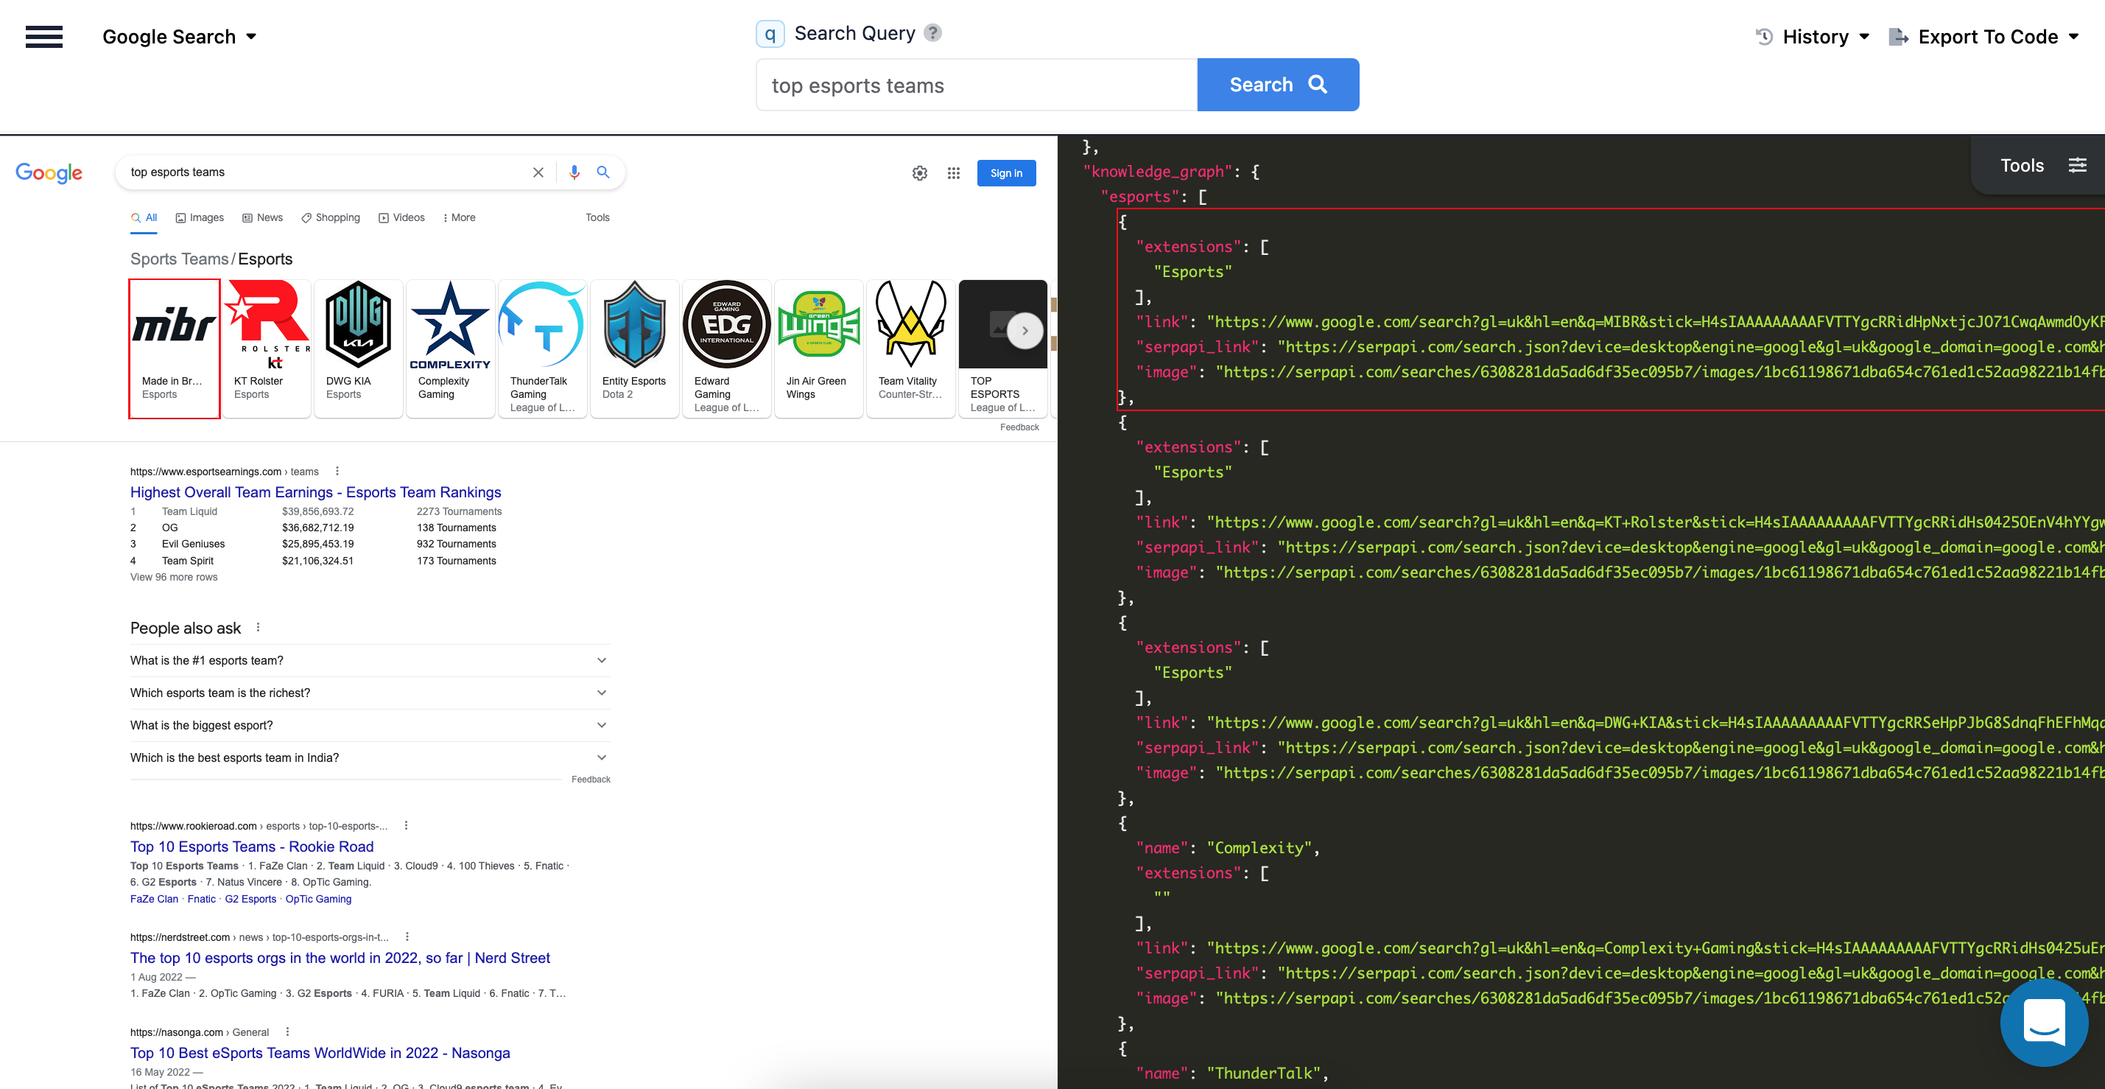Open 'Top 10 Esports Teams - Rookie Road' link
Screen dimensions: 2105x1089
[252, 846]
